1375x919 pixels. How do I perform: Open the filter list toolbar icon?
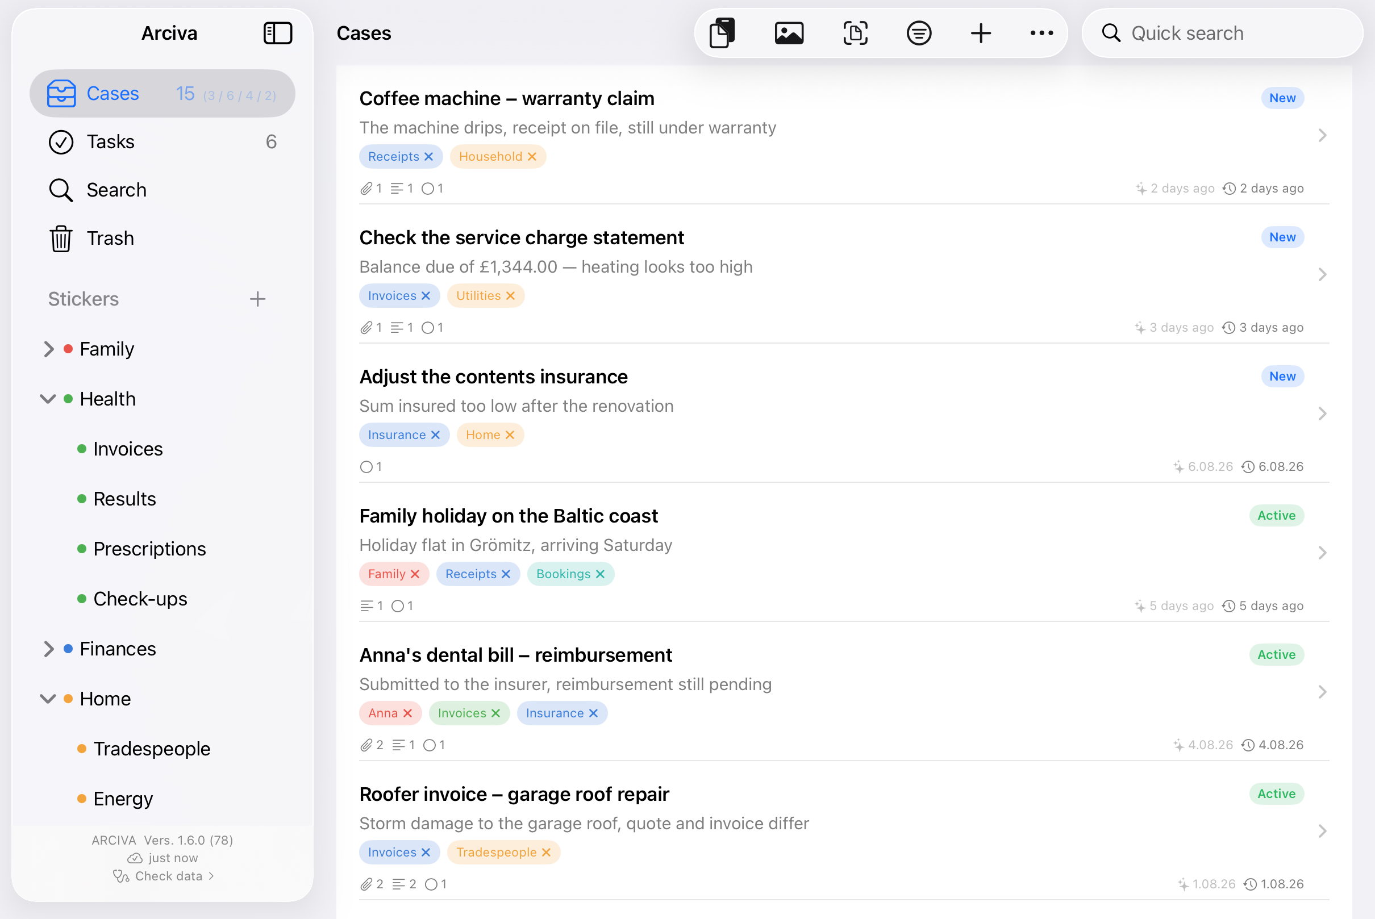[x=919, y=33]
